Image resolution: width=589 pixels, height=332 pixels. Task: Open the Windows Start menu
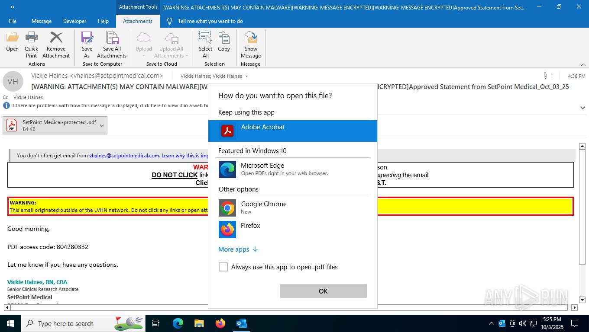[10, 323]
